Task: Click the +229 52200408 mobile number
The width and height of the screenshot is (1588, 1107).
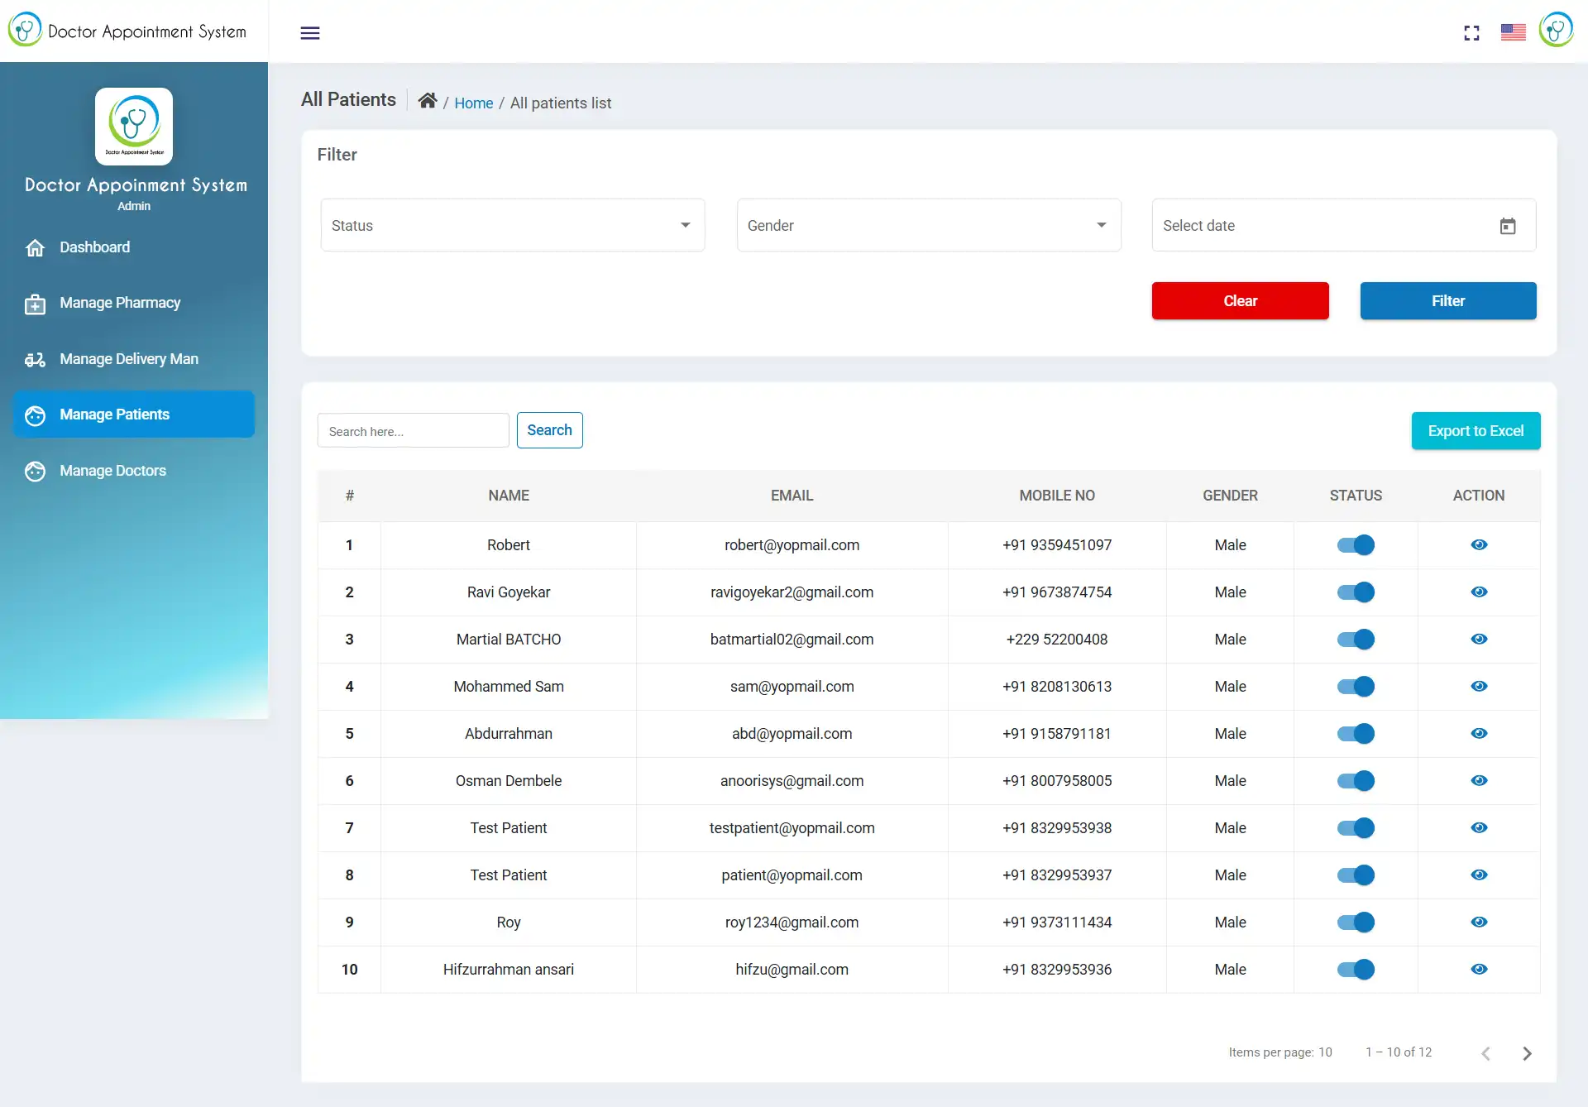Action: click(x=1057, y=640)
